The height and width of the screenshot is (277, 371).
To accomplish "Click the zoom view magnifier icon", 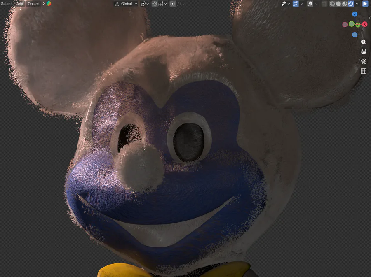I will (364, 42).
